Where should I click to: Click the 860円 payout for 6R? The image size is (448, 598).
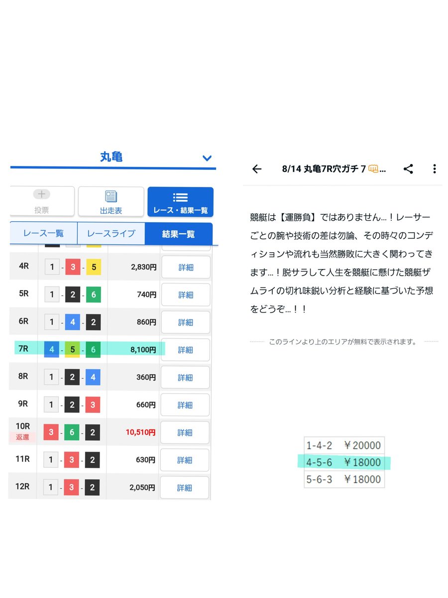pyautogui.click(x=146, y=322)
